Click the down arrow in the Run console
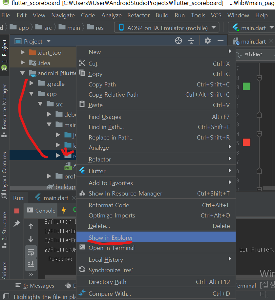The height and width of the screenshot is (300, 275). [x=31, y=239]
